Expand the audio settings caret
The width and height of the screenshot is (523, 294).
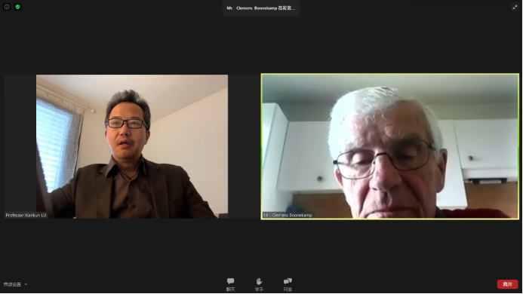[x=26, y=284]
